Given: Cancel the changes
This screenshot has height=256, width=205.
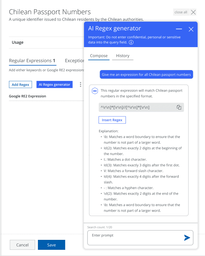Looking at the screenshot, I should (x=22, y=245).
